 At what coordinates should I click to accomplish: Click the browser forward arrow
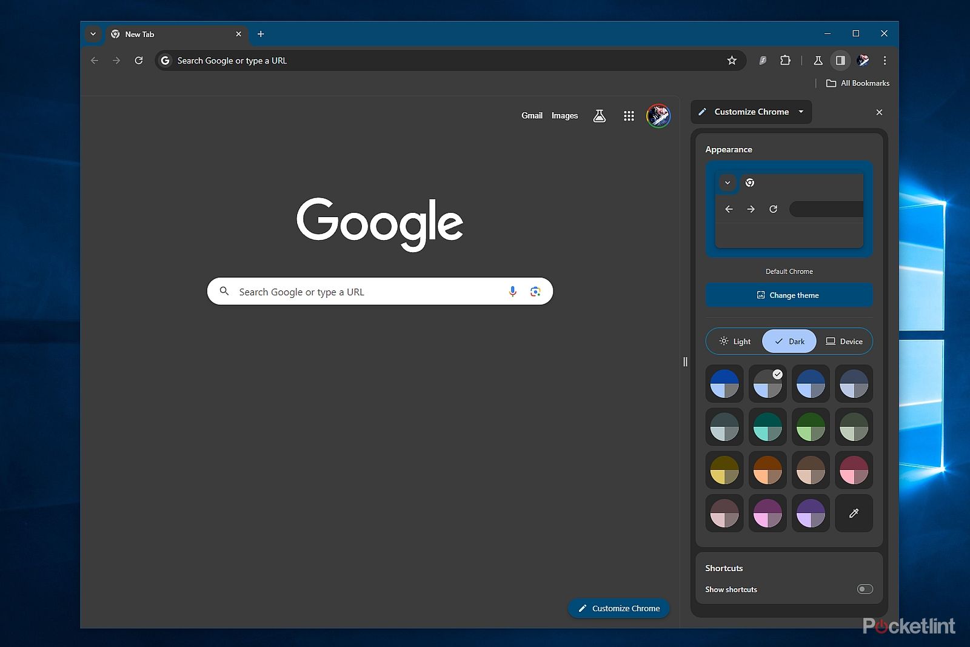116,61
